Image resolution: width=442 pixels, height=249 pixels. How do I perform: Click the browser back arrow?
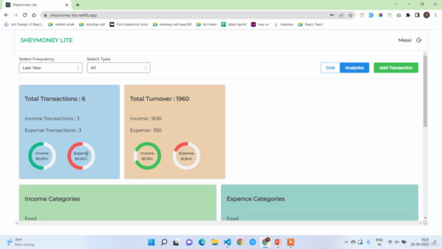(x=6, y=15)
